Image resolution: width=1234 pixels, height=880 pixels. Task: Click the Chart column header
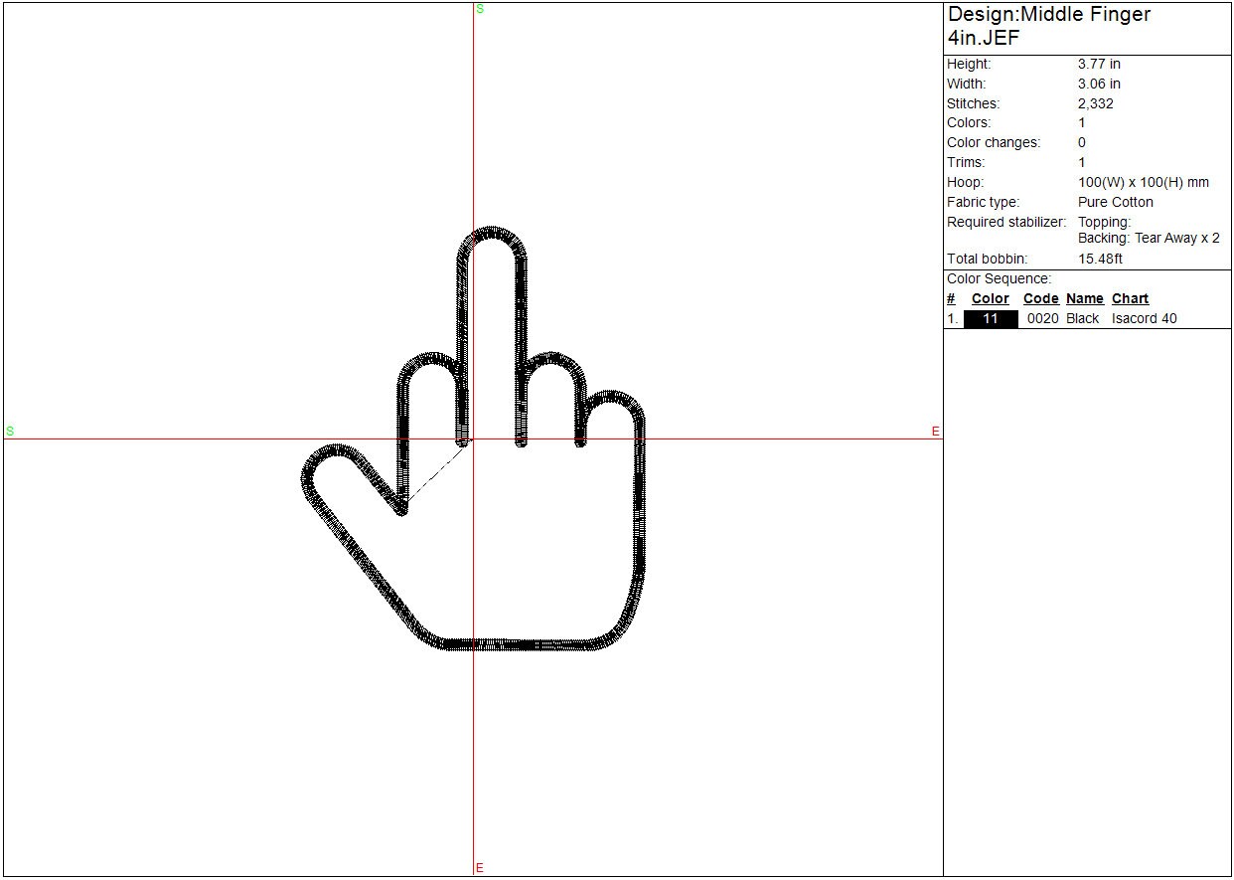tap(1130, 298)
